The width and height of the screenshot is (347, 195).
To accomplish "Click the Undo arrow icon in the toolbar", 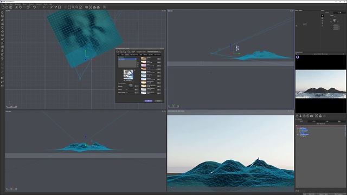I will (34, 7).
